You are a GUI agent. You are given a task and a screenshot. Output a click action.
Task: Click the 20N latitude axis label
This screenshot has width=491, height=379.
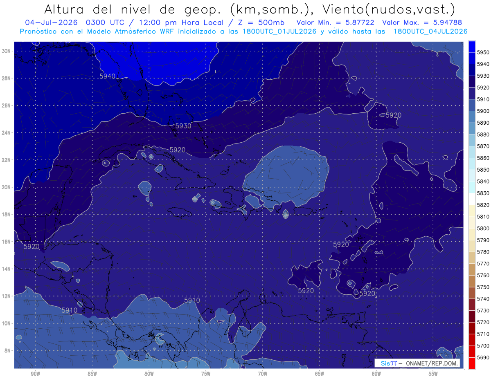6,187
